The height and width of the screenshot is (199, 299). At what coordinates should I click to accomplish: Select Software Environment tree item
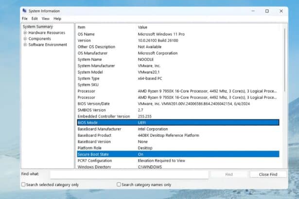coord(48,45)
